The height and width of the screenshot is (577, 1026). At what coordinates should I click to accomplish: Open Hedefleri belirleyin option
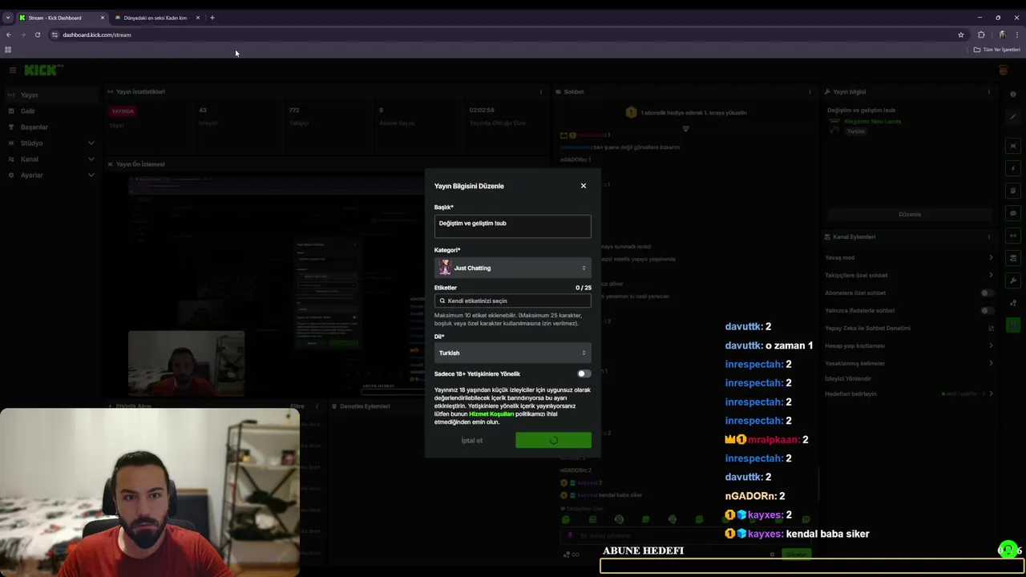pos(909,393)
